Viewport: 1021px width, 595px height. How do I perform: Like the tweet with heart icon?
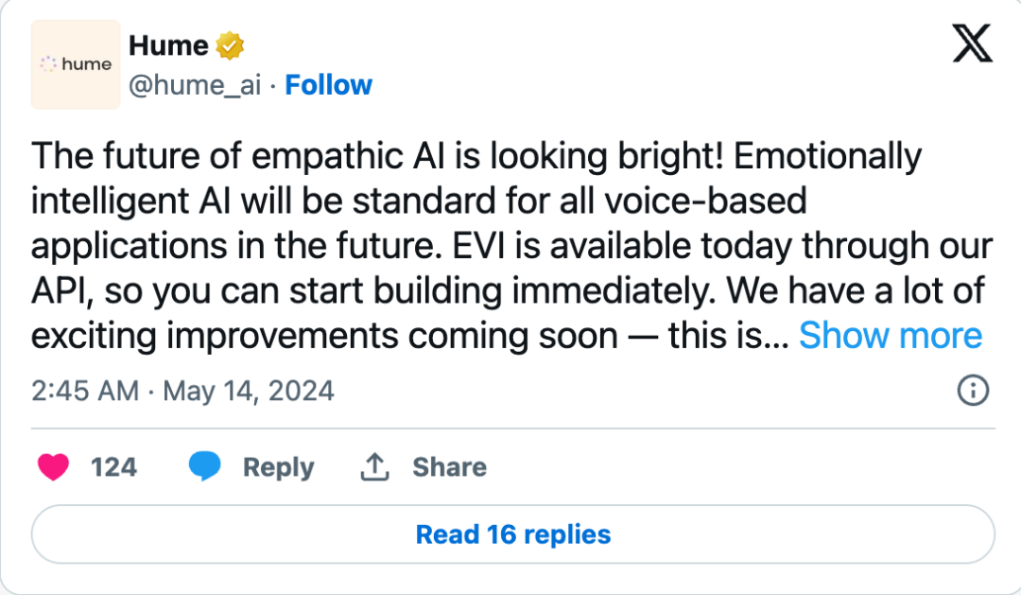pos(53,467)
